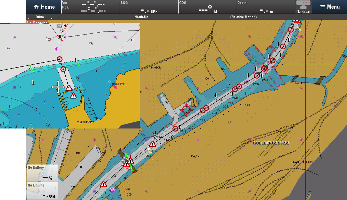Select red cursor with arrows on main chart

pyautogui.click(x=186, y=109)
